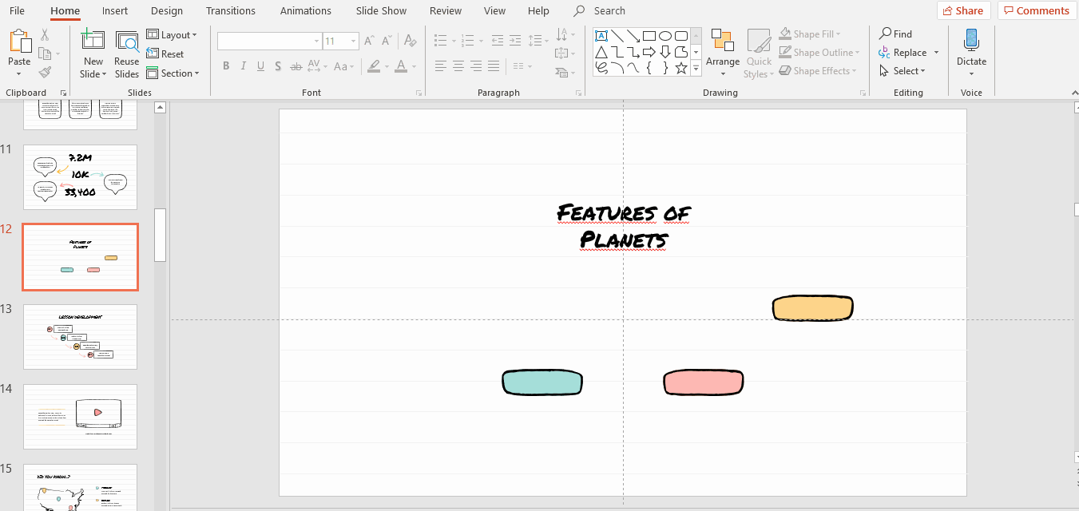The image size is (1079, 511).
Task: Open the Slide Show tab
Action: (x=381, y=11)
